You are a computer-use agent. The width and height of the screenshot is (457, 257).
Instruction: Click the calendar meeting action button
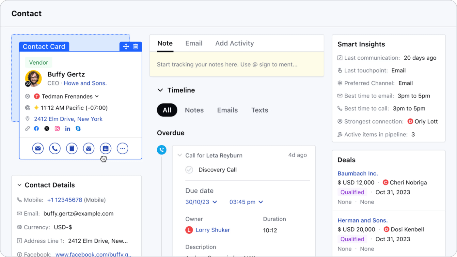click(105, 149)
